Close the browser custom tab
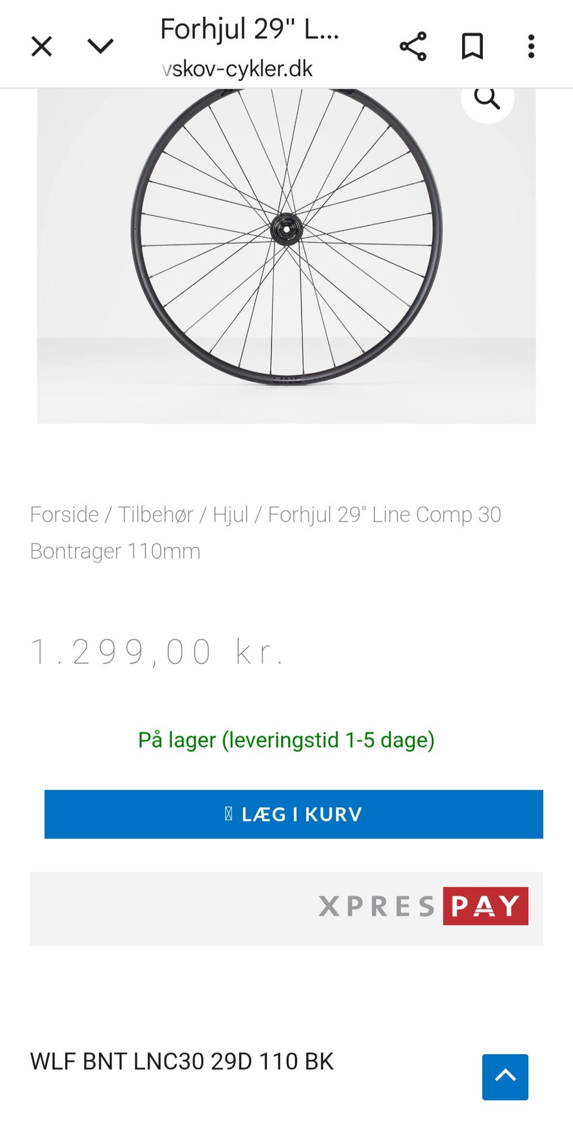Screen dimensions: 573x1127 [42, 46]
